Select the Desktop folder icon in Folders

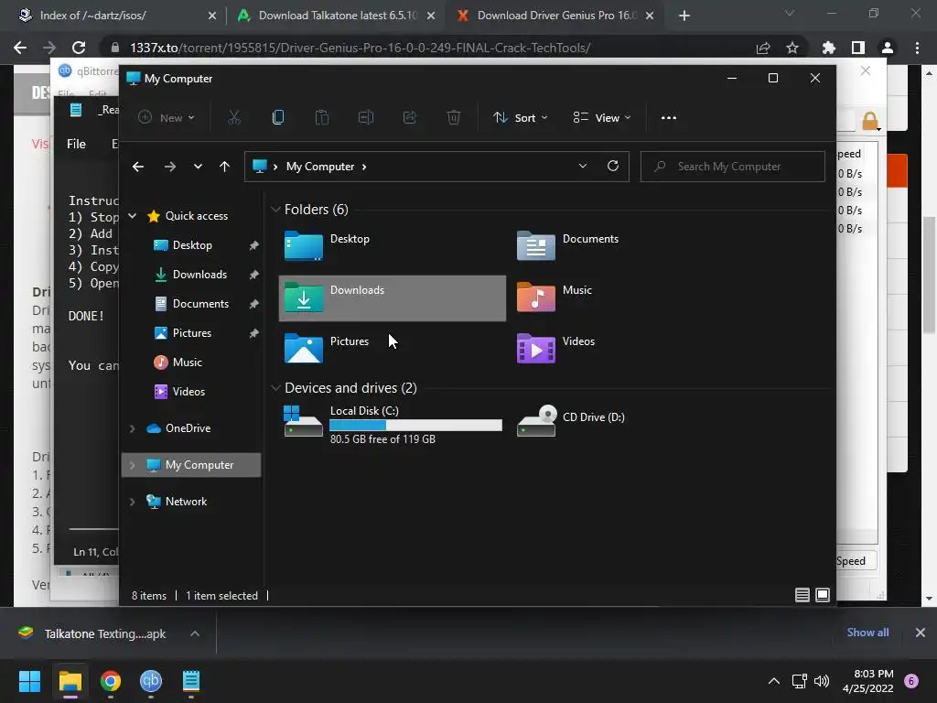coord(304,245)
